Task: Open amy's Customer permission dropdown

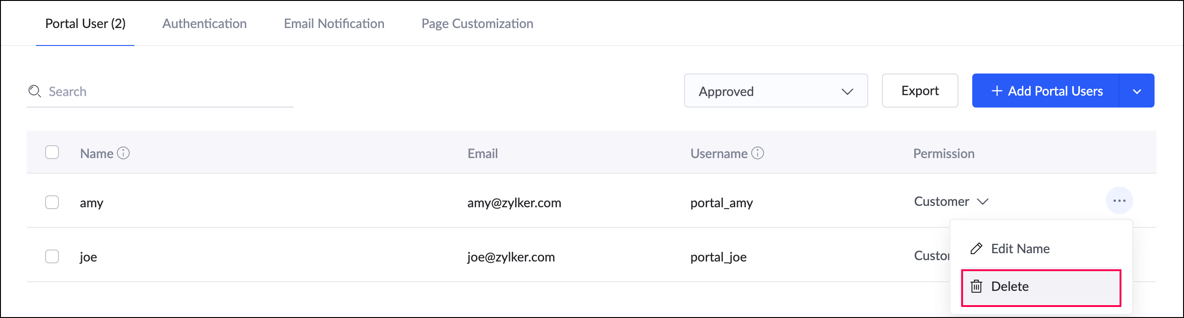Action: click(951, 201)
